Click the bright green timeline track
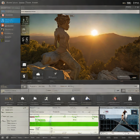This screenshot has height=140, width=140. coord(64,124)
